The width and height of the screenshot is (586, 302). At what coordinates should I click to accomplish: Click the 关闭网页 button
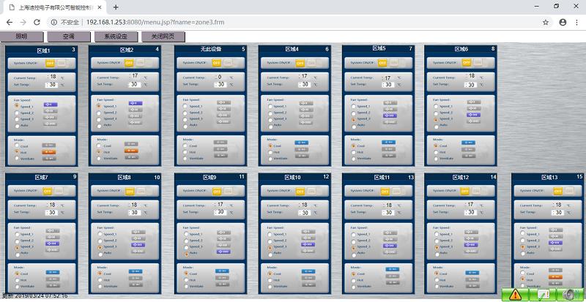(x=163, y=36)
